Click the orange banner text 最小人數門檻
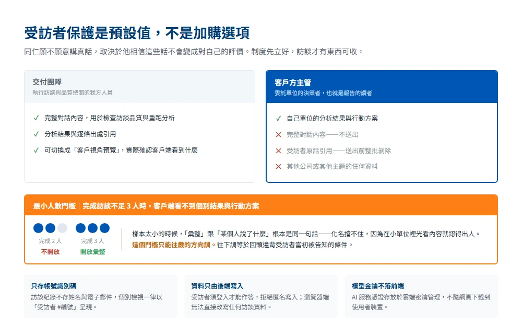The width and height of the screenshot is (522, 324). click(x=54, y=206)
